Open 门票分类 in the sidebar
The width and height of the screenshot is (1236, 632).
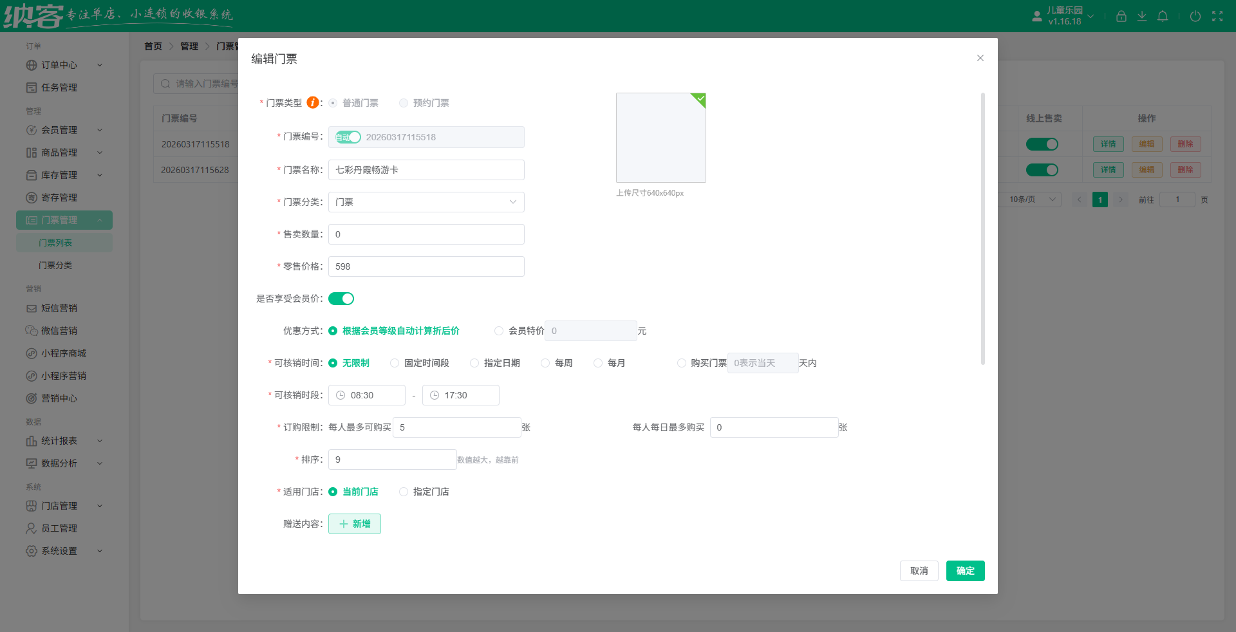coord(55,265)
